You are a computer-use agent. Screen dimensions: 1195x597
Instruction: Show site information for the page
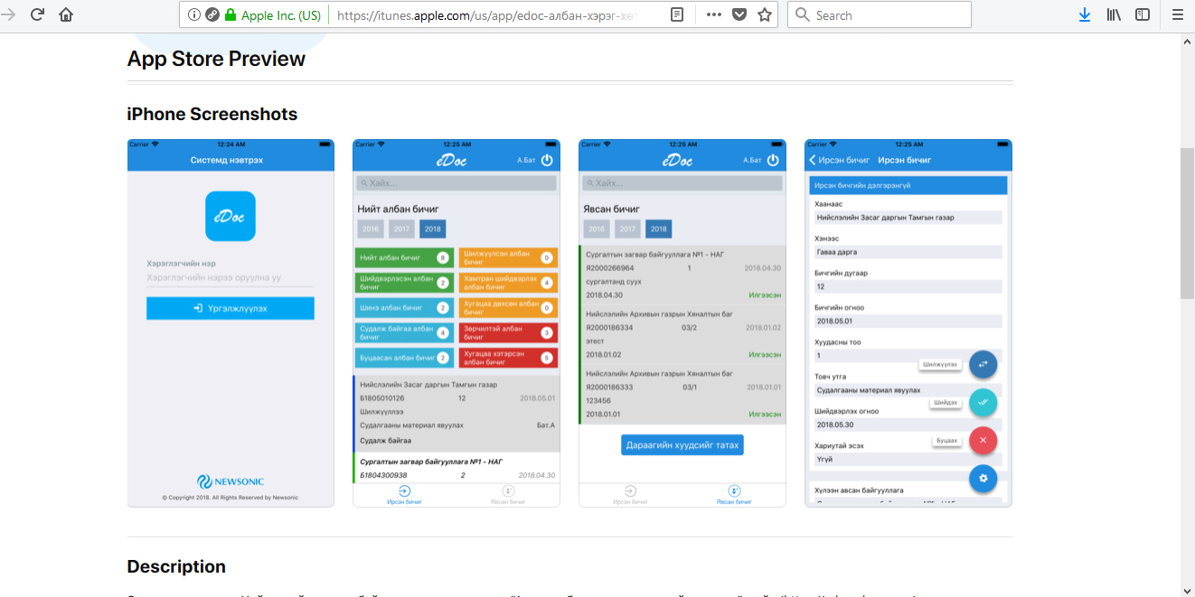pyautogui.click(x=194, y=15)
